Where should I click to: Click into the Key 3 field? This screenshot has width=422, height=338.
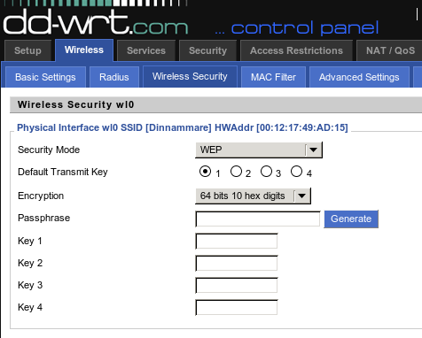pos(237,286)
